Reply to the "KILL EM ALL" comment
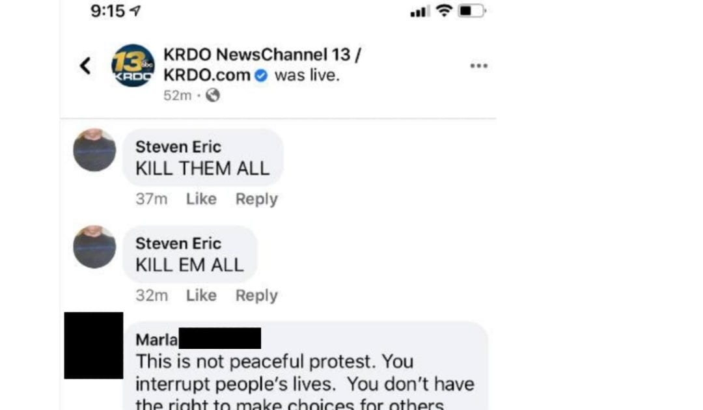The image size is (703, 410). click(256, 295)
